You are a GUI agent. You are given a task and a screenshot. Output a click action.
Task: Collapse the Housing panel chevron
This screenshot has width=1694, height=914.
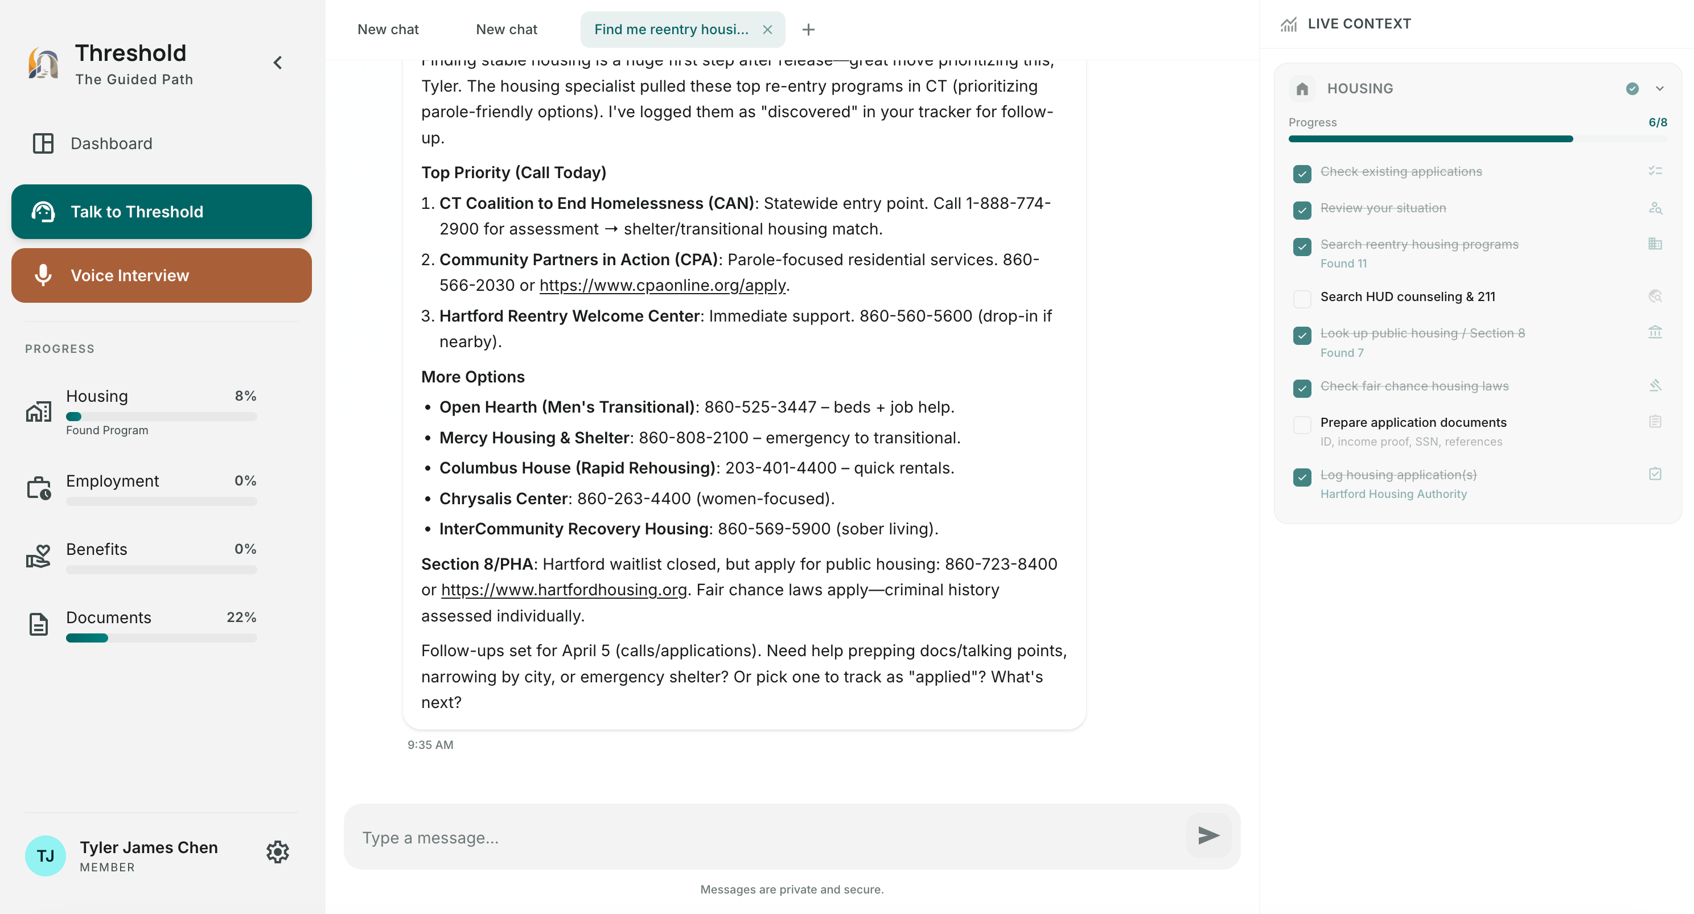[x=1659, y=89]
